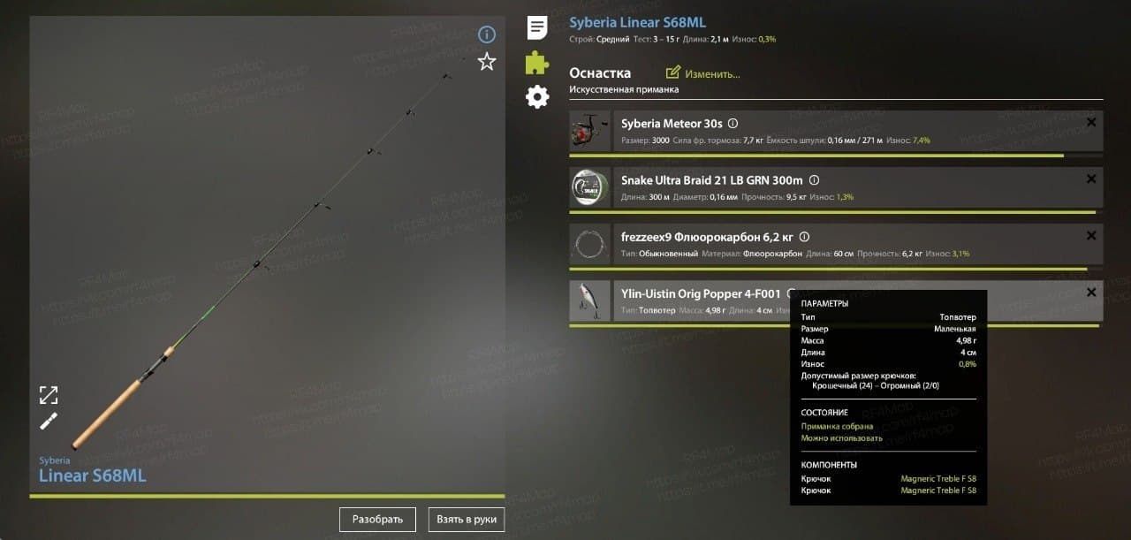Remove the frezzeex9 Флюорокарбон leader
The width and height of the screenshot is (1131, 540).
pos(1091,236)
